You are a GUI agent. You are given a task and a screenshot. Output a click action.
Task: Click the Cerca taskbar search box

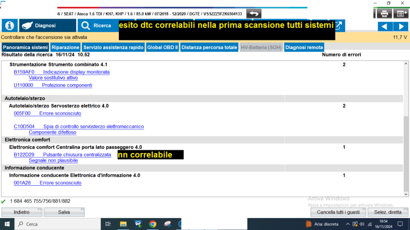[57, 224]
